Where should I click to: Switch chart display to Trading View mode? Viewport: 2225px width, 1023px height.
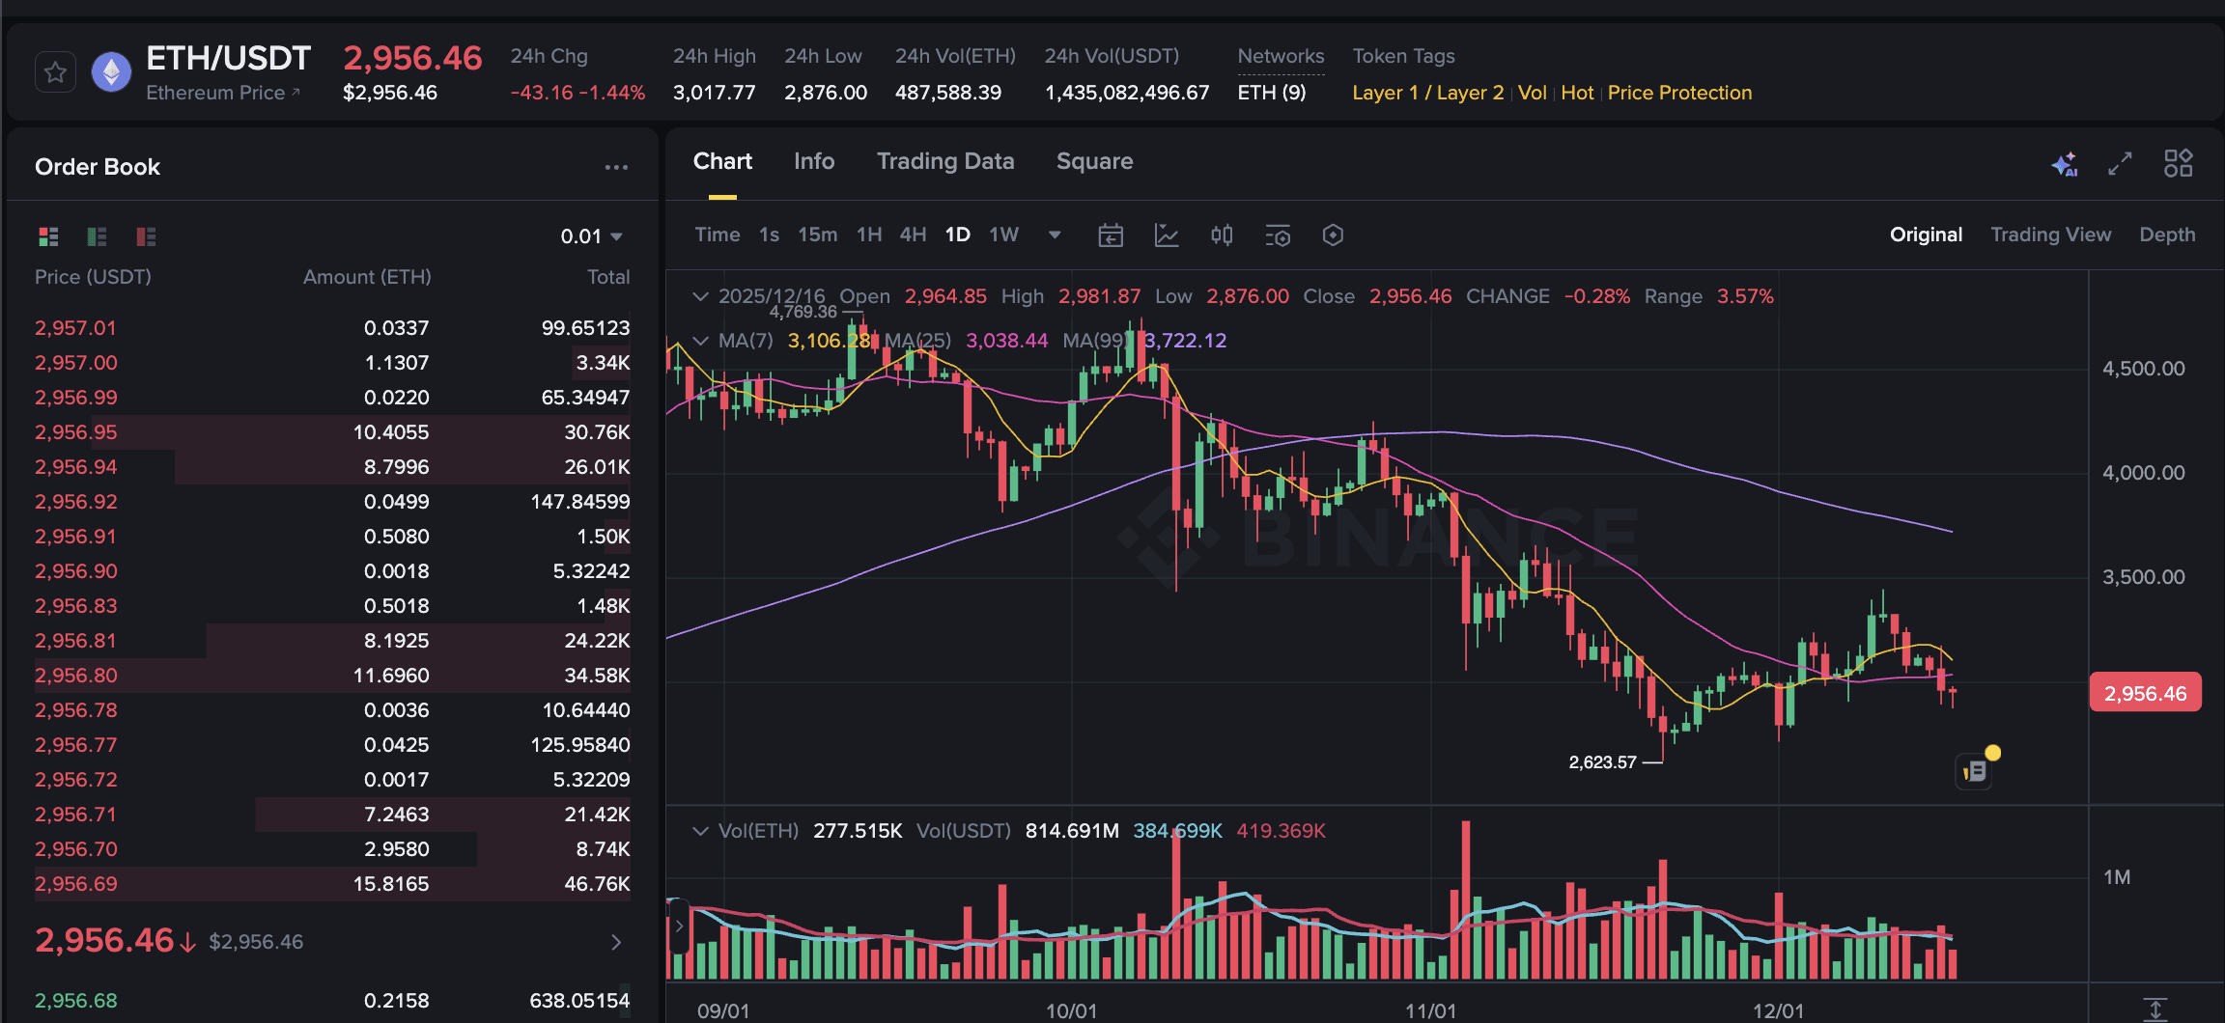pos(2050,235)
